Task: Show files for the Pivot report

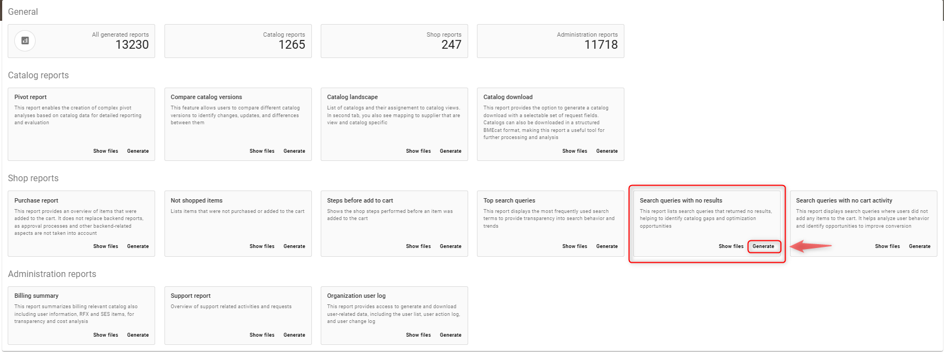Action: click(105, 151)
